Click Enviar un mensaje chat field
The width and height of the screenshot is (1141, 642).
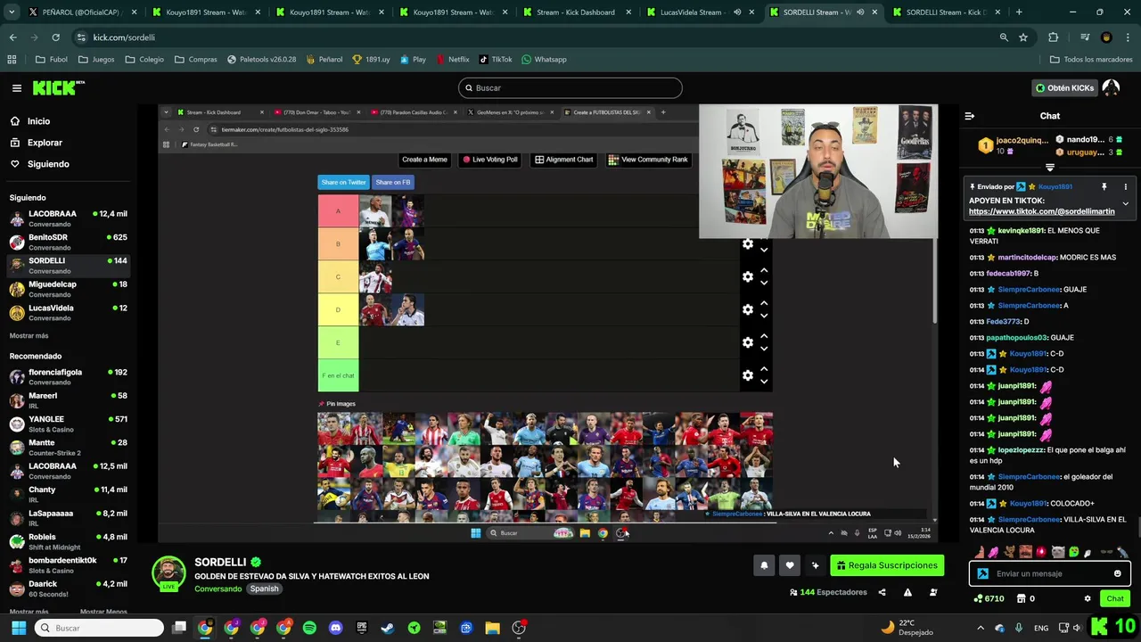tap(1050, 573)
